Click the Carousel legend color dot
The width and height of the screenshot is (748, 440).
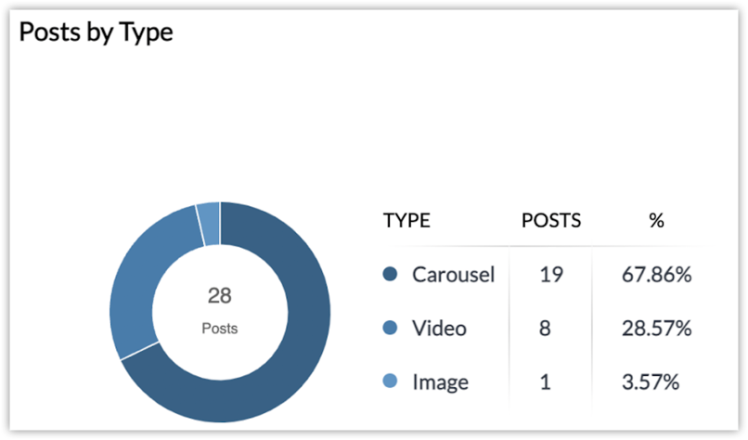pyautogui.click(x=390, y=274)
